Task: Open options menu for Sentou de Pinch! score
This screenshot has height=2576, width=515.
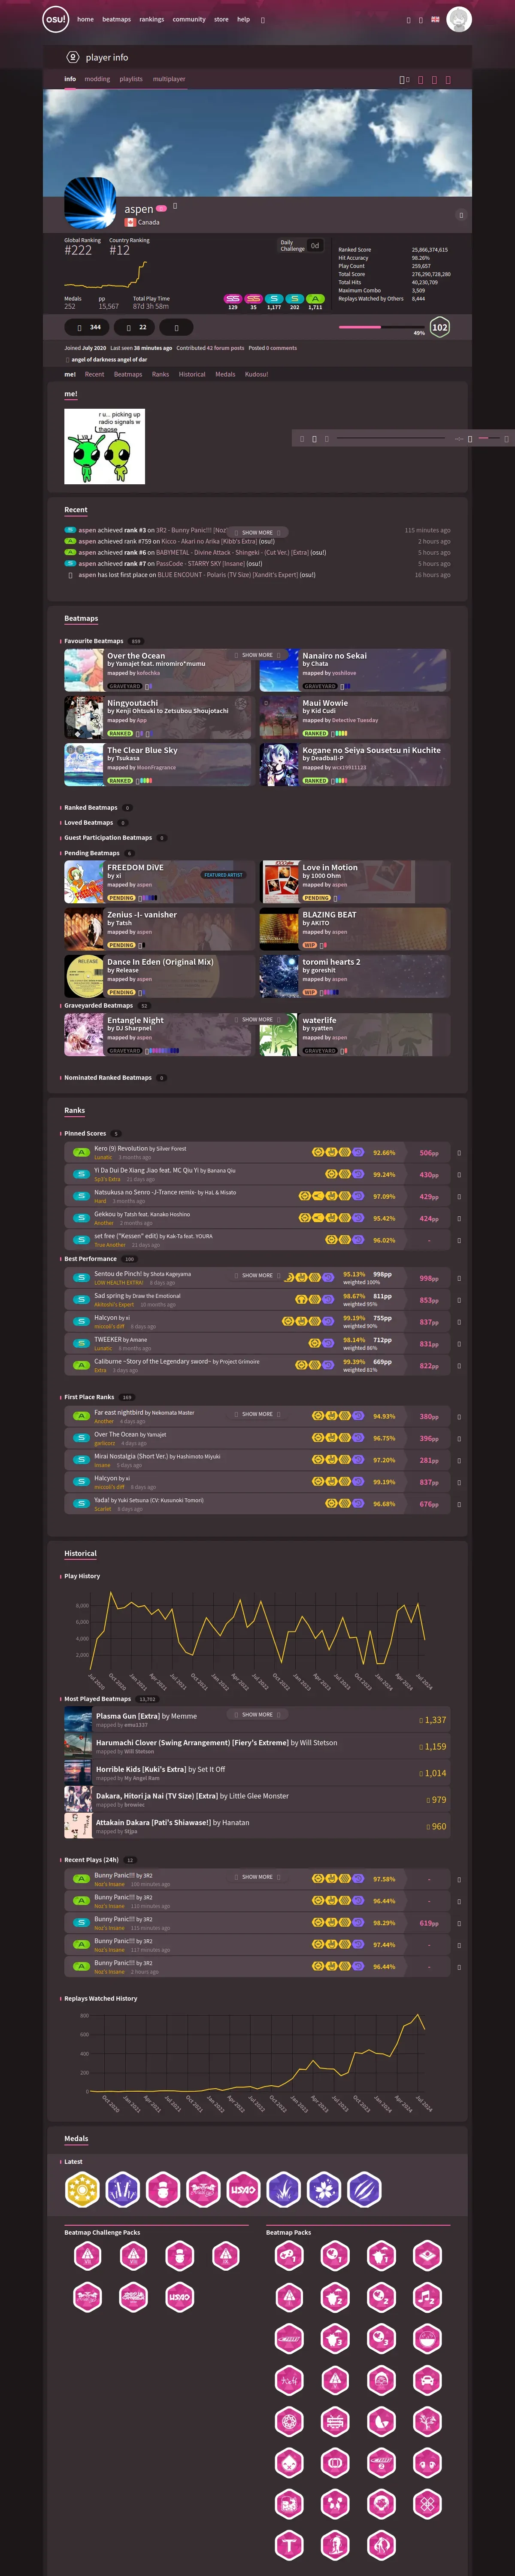Action: [459, 1278]
